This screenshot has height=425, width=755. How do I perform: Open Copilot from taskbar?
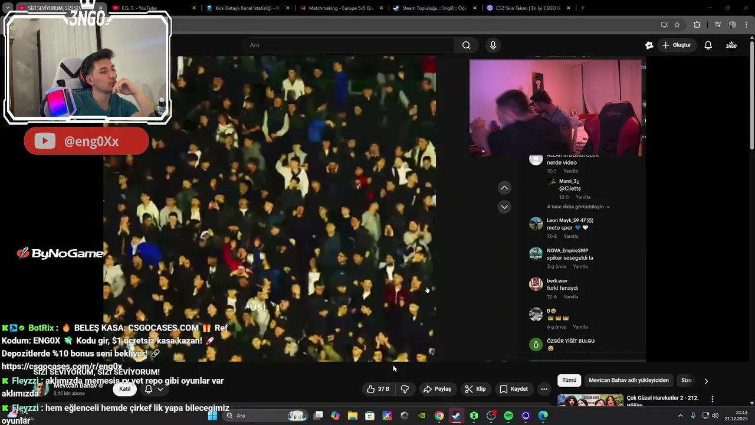tap(335, 416)
